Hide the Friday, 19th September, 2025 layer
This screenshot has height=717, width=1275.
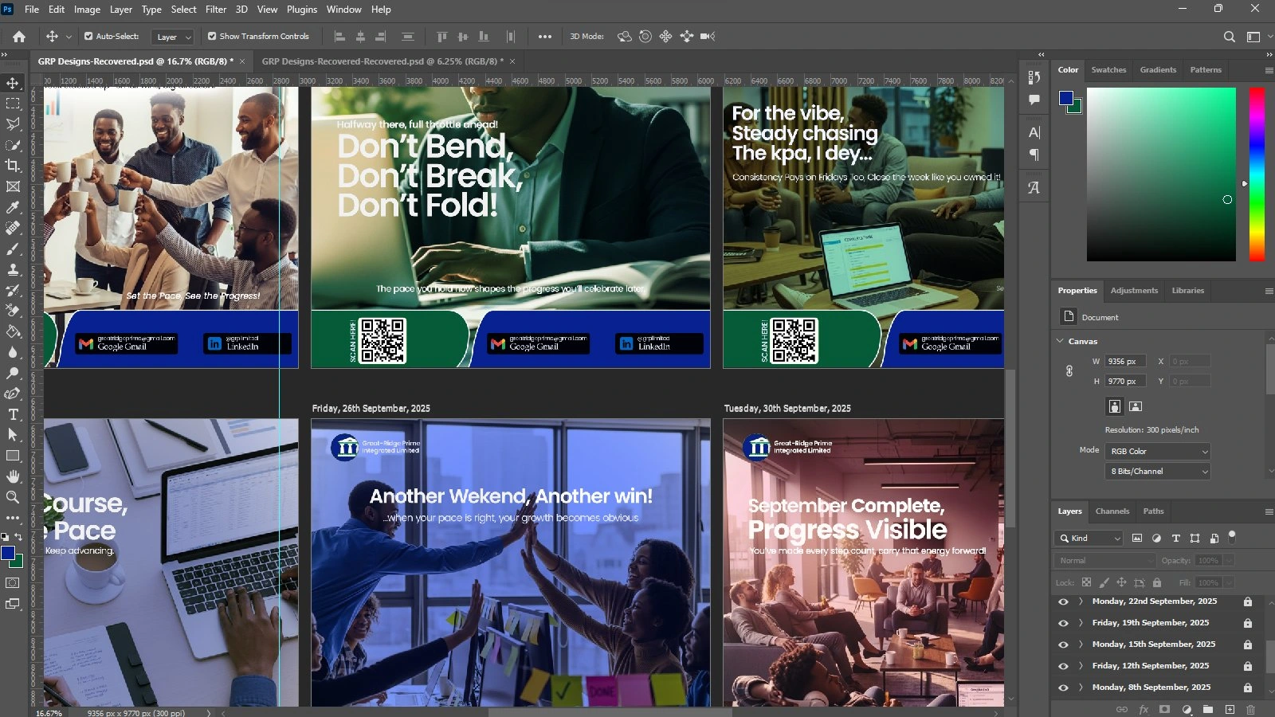[1063, 623]
